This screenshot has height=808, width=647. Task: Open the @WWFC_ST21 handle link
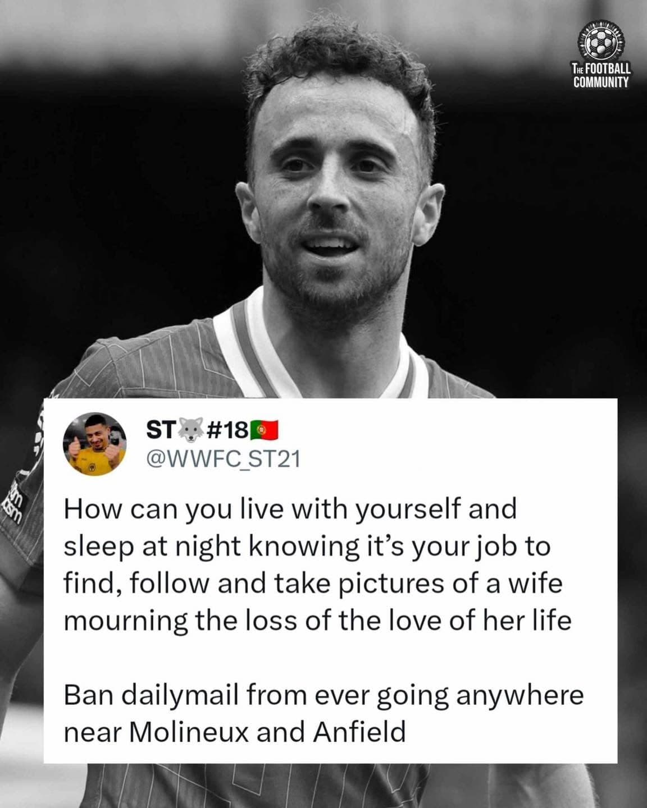[x=223, y=459]
